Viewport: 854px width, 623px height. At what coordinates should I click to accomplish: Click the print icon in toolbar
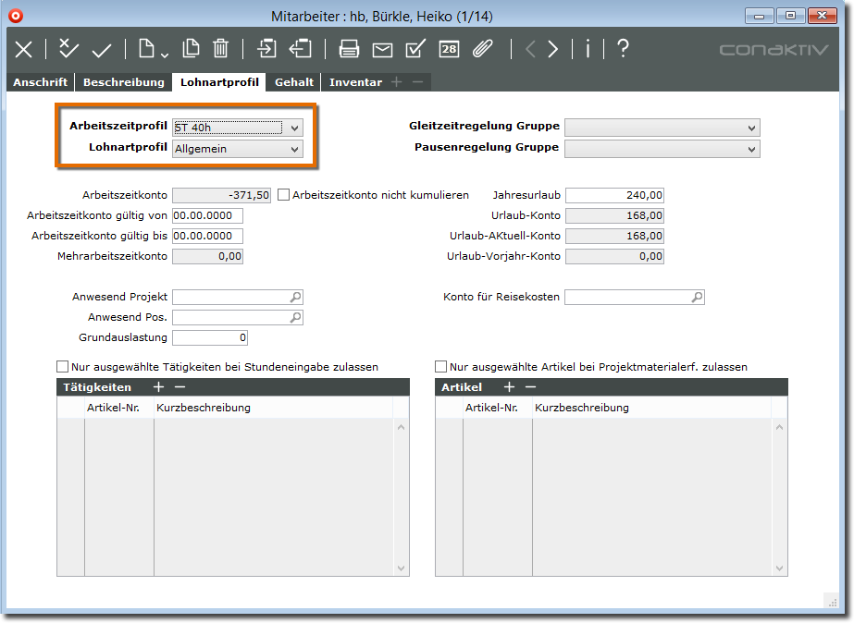(349, 50)
